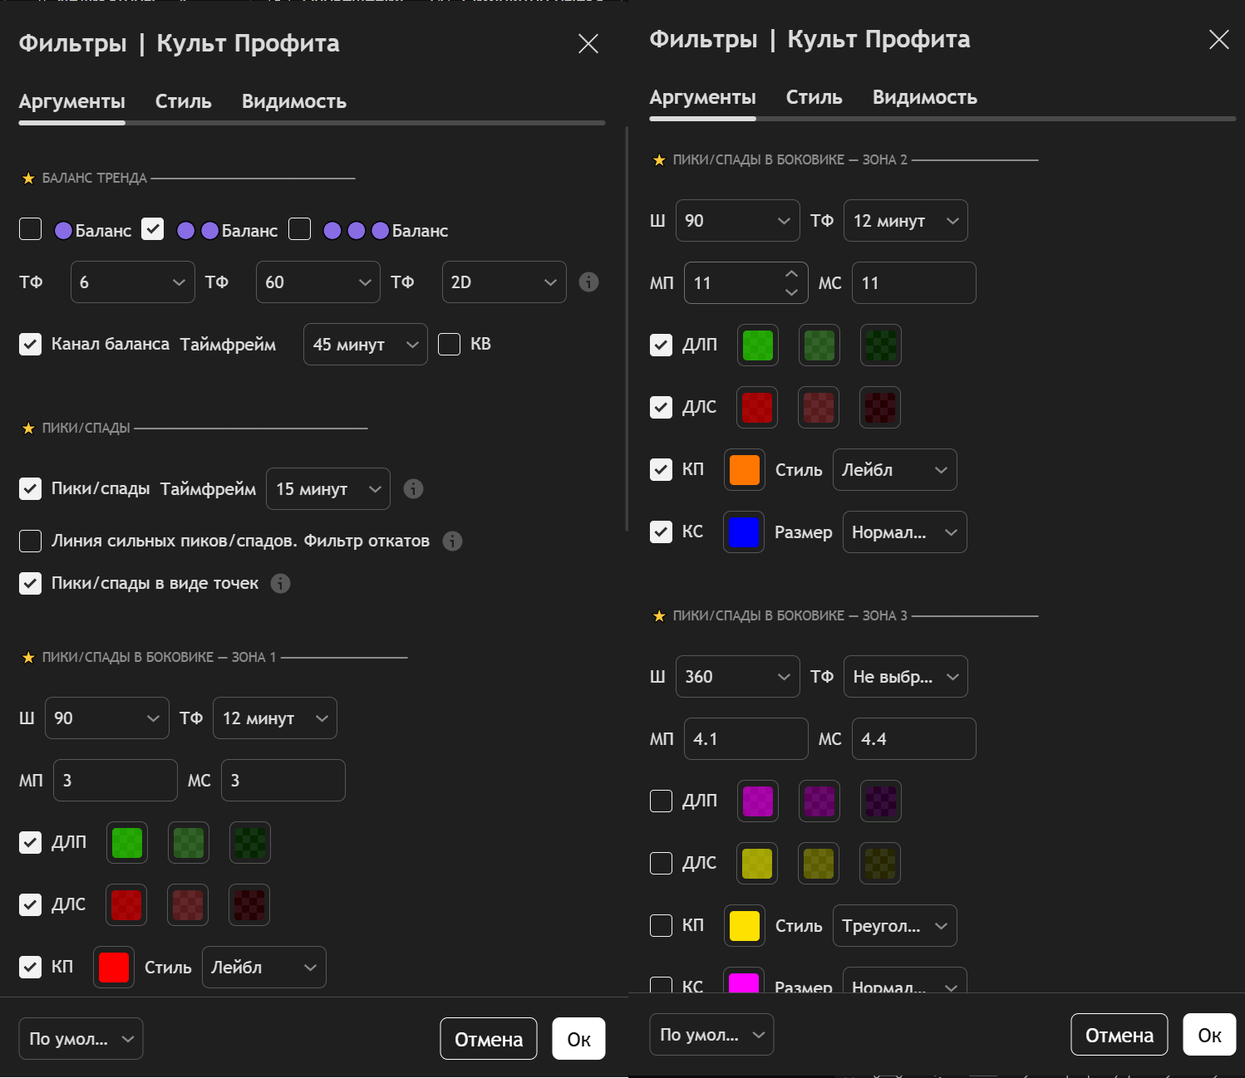Click info icon beside Пики/спады 15 минут dropdown

click(413, 489)
